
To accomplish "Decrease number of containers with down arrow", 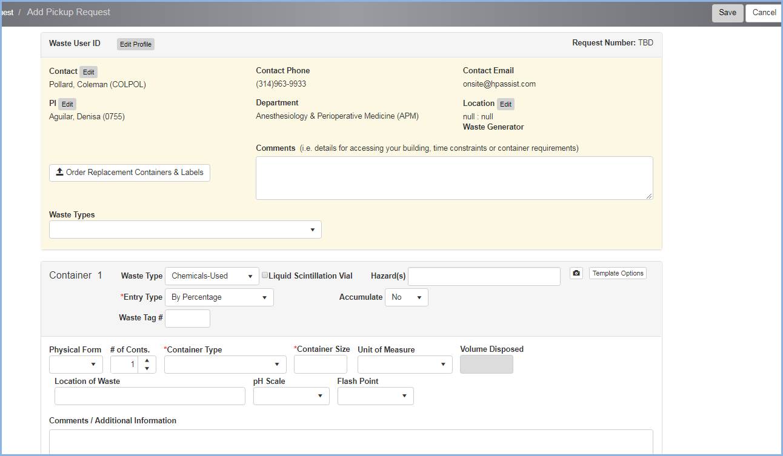I will [147, 369].
